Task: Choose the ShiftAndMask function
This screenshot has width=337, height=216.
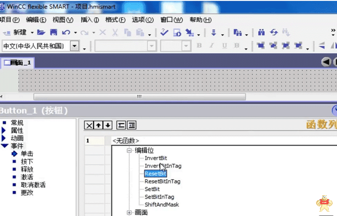Action: [x=162, y=204]
